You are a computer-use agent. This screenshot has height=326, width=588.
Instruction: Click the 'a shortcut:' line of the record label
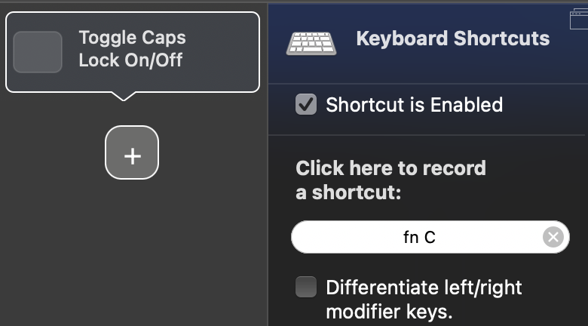pos(348,192)
